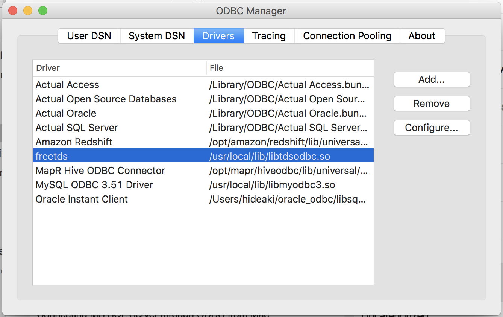Configure the highlighted driver
Viewport: 503px width, 317px height.
431,128
